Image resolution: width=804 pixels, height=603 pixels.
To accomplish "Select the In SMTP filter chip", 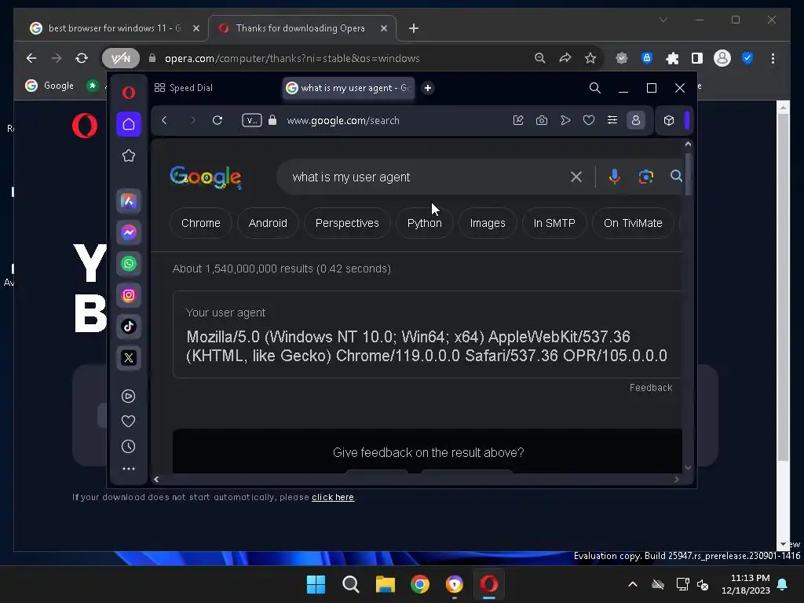I will (554, 223).
